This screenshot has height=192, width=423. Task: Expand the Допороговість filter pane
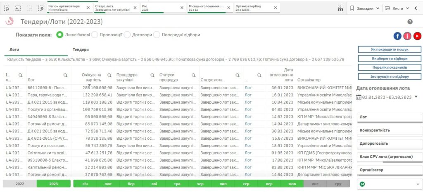tap(390, 144)
